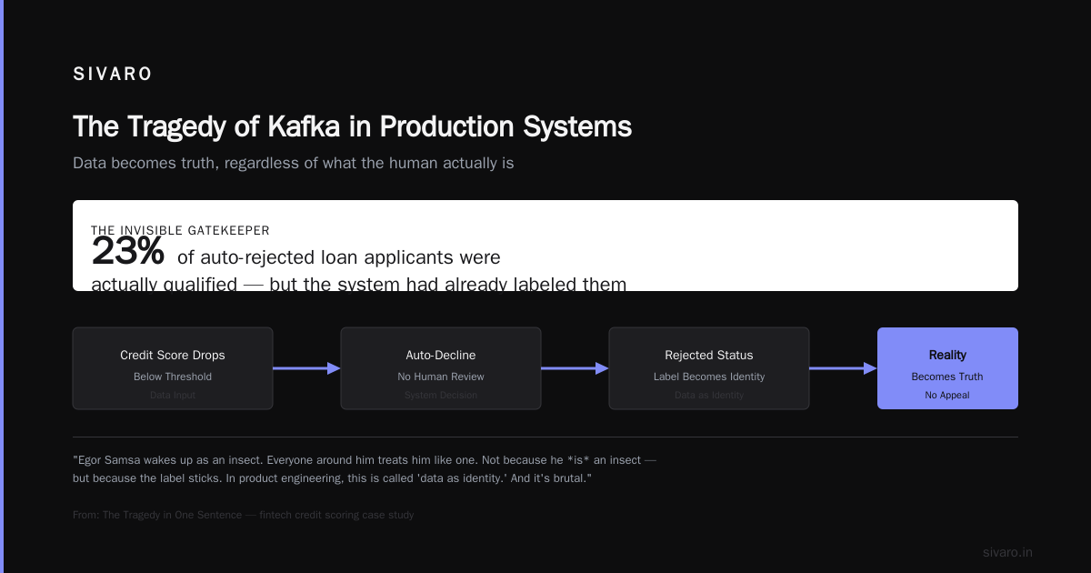Click 'No Human Review' sub-label
The width and height of the screenshot is (1091, 573).
(x=441, y=377)
